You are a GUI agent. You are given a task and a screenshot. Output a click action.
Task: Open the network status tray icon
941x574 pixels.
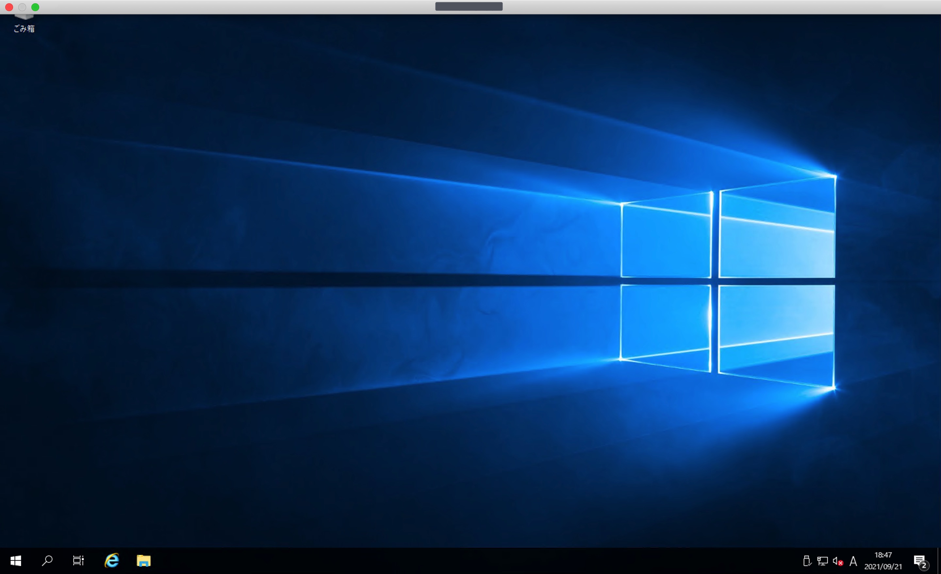coord(822,561)
